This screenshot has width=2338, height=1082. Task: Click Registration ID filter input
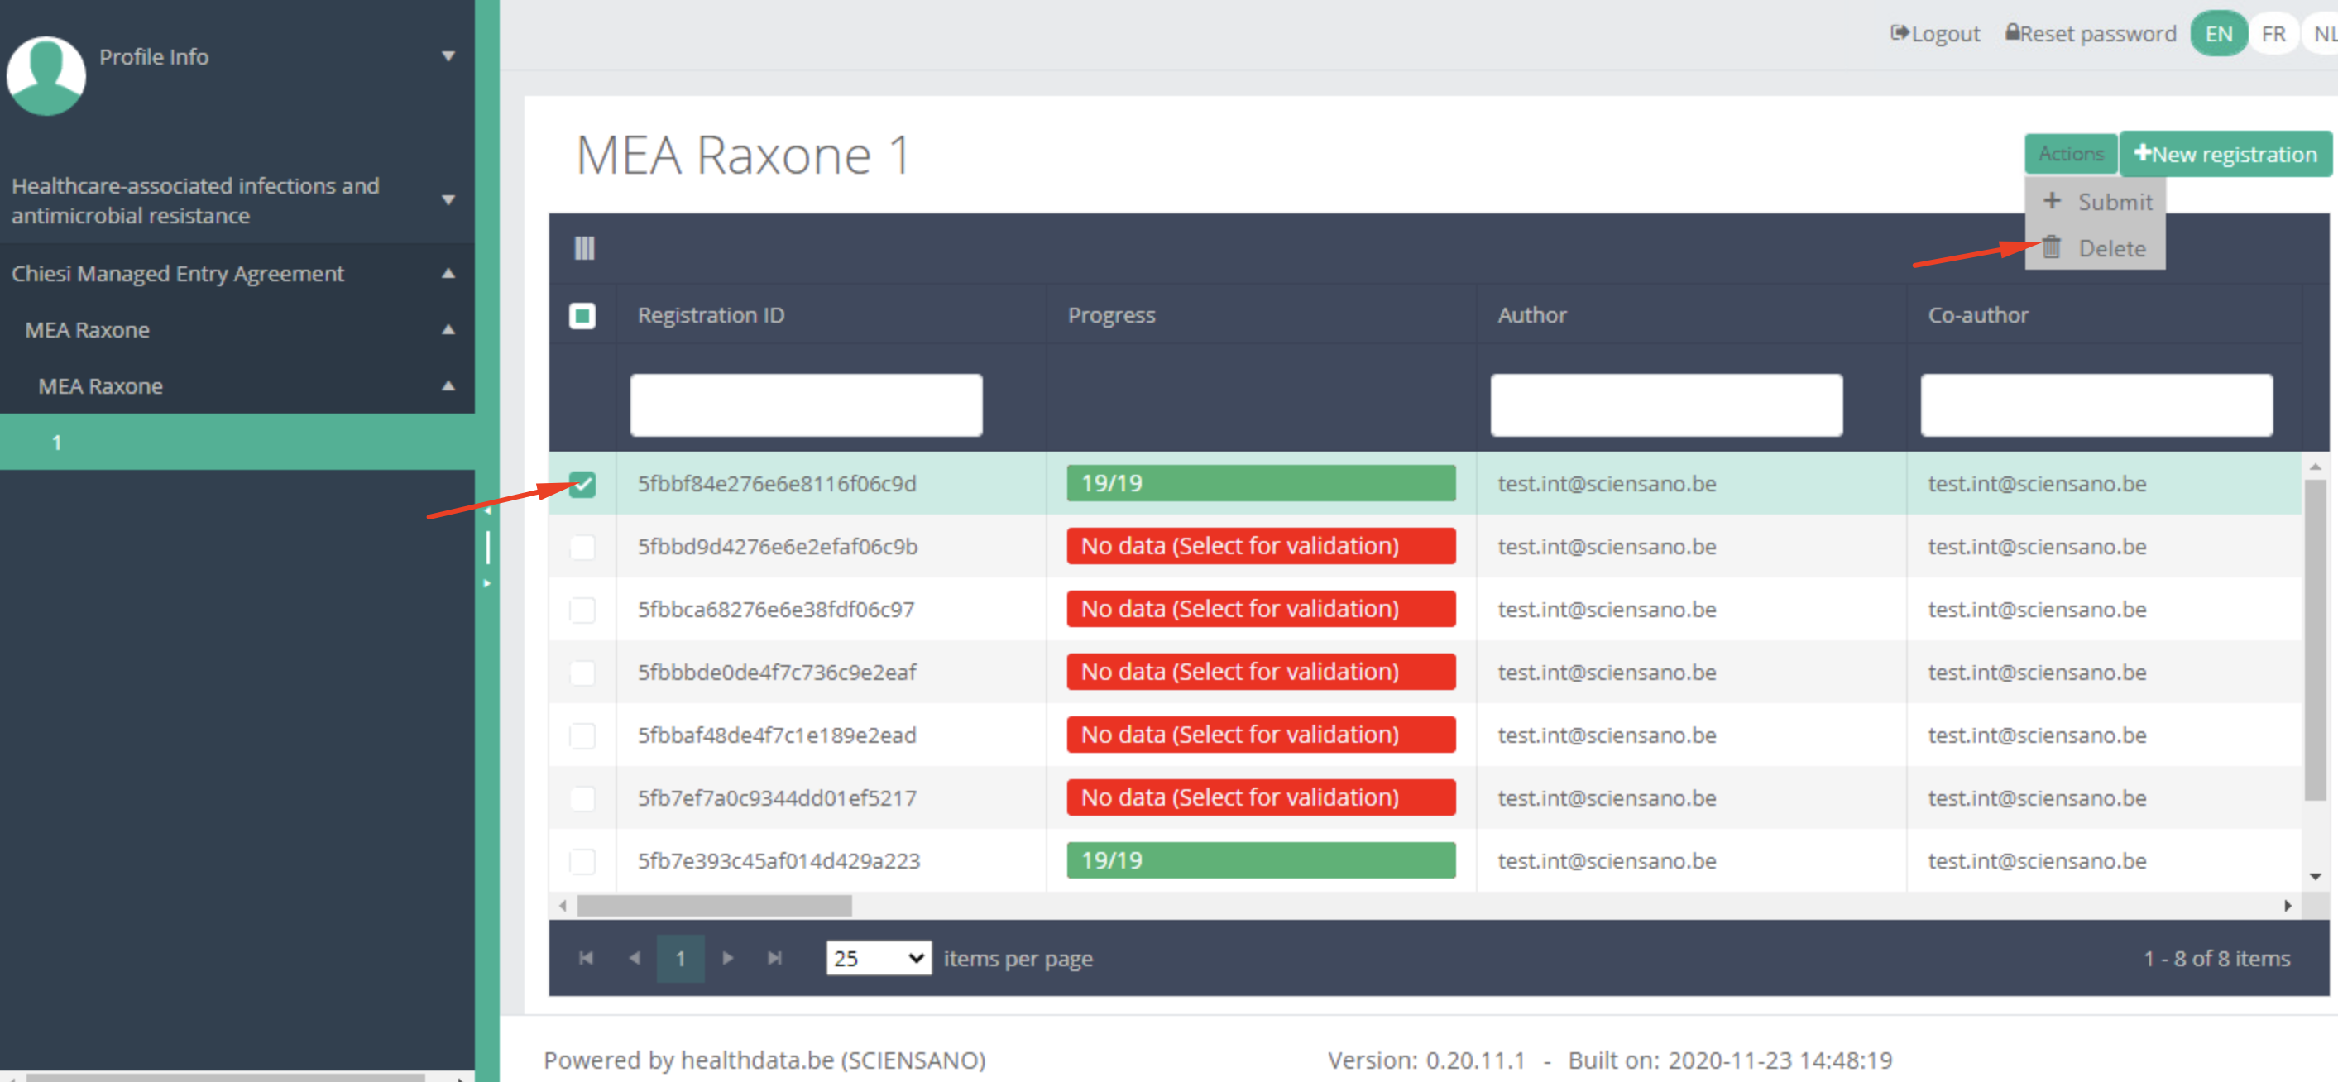coord(806,405)
